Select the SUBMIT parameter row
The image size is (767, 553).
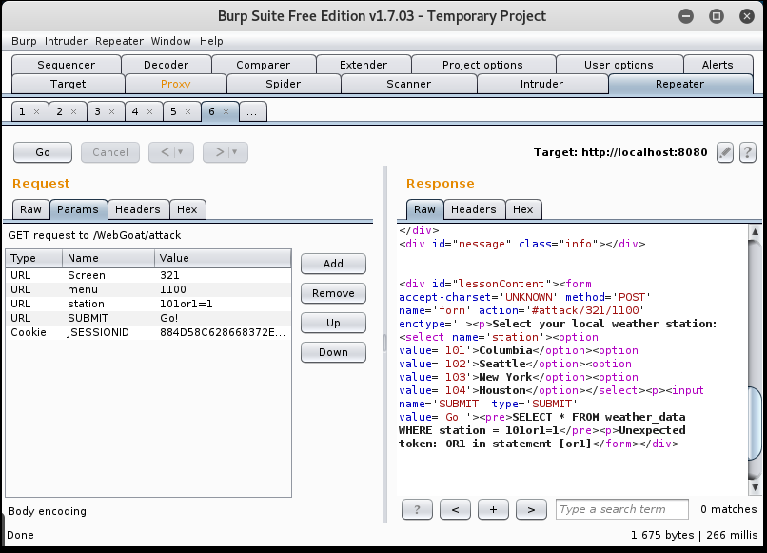click(x=148, y=318)
